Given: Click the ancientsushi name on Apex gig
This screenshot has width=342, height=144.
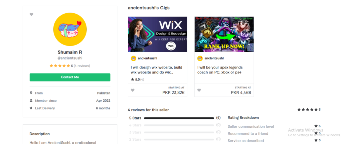Looking at the screenshot, I should pyautogui.click(x=214, y=59).
